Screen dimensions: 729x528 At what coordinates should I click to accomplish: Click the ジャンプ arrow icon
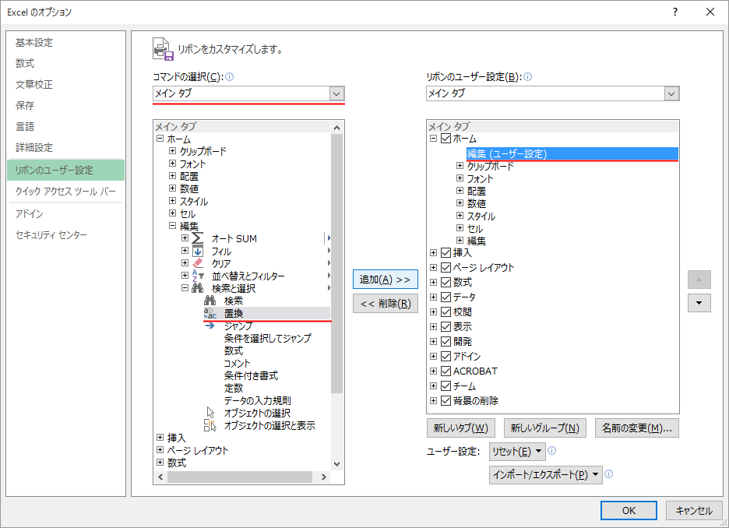click(x=210, y=326)
